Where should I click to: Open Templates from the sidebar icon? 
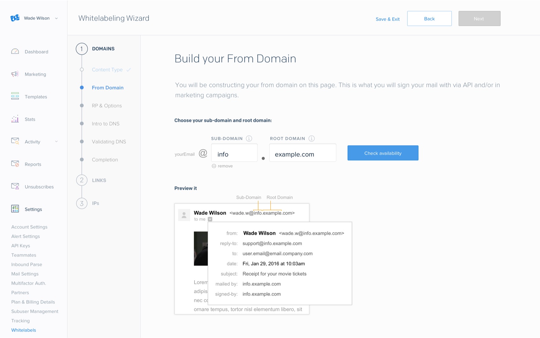15,96
